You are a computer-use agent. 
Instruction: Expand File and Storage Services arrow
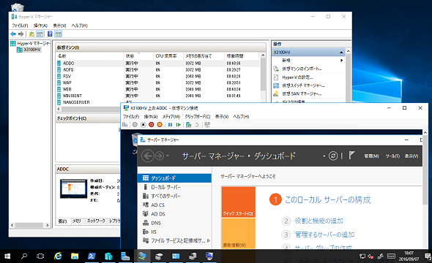(x=208, y=241)
